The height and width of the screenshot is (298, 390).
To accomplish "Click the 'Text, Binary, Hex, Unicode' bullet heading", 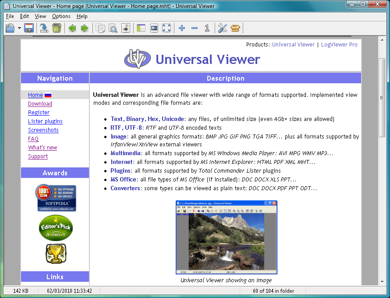I will click(147, 119).
